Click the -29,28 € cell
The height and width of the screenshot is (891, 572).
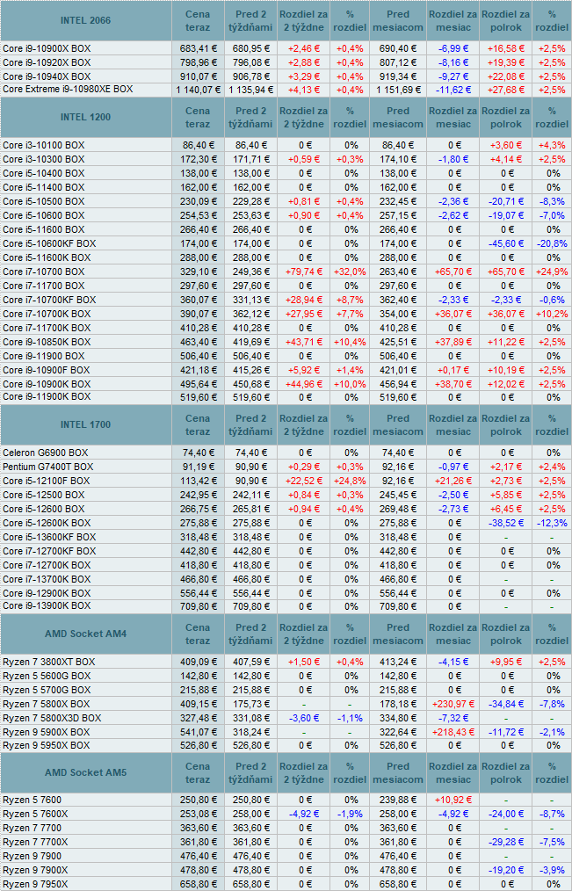(505, 842)
